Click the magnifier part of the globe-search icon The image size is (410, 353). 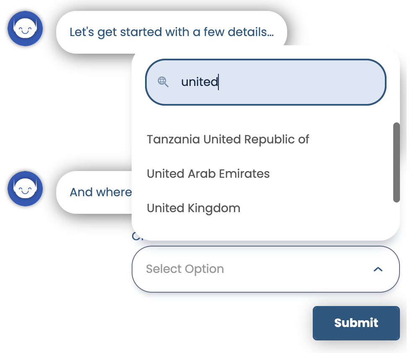pyautogui.click(x=166, y=85)
